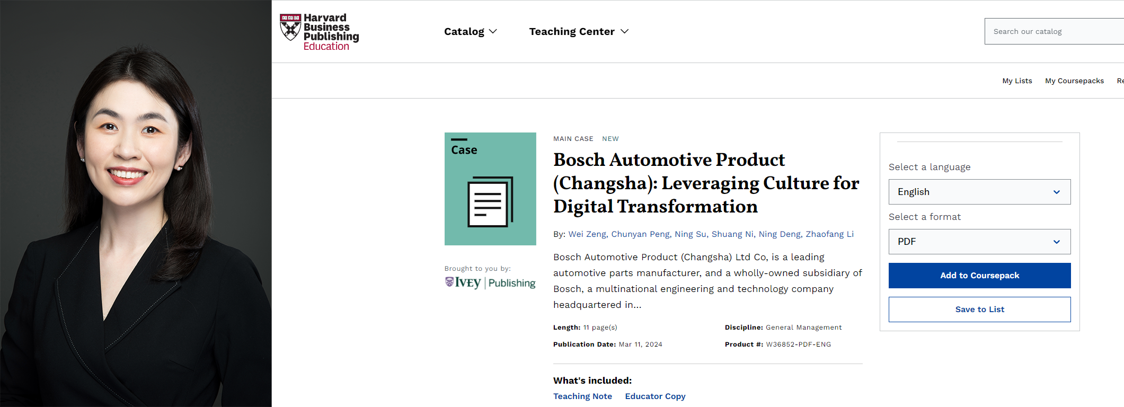
Task: Click the General Management discipline text
Action: [803, 328]
